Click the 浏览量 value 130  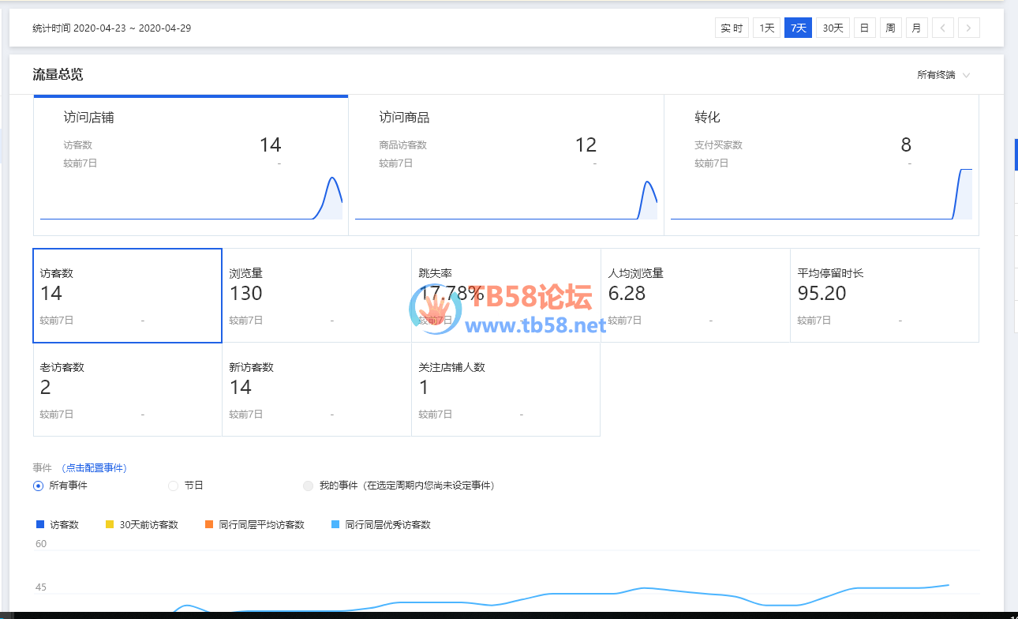point(245,294)
